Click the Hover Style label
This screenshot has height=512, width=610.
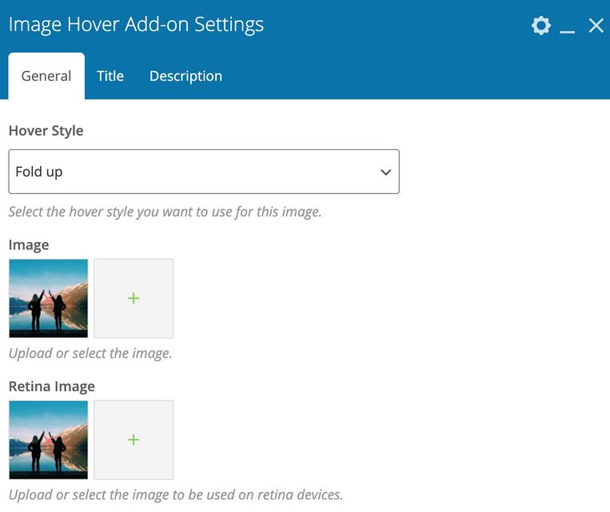pos(46,131)
